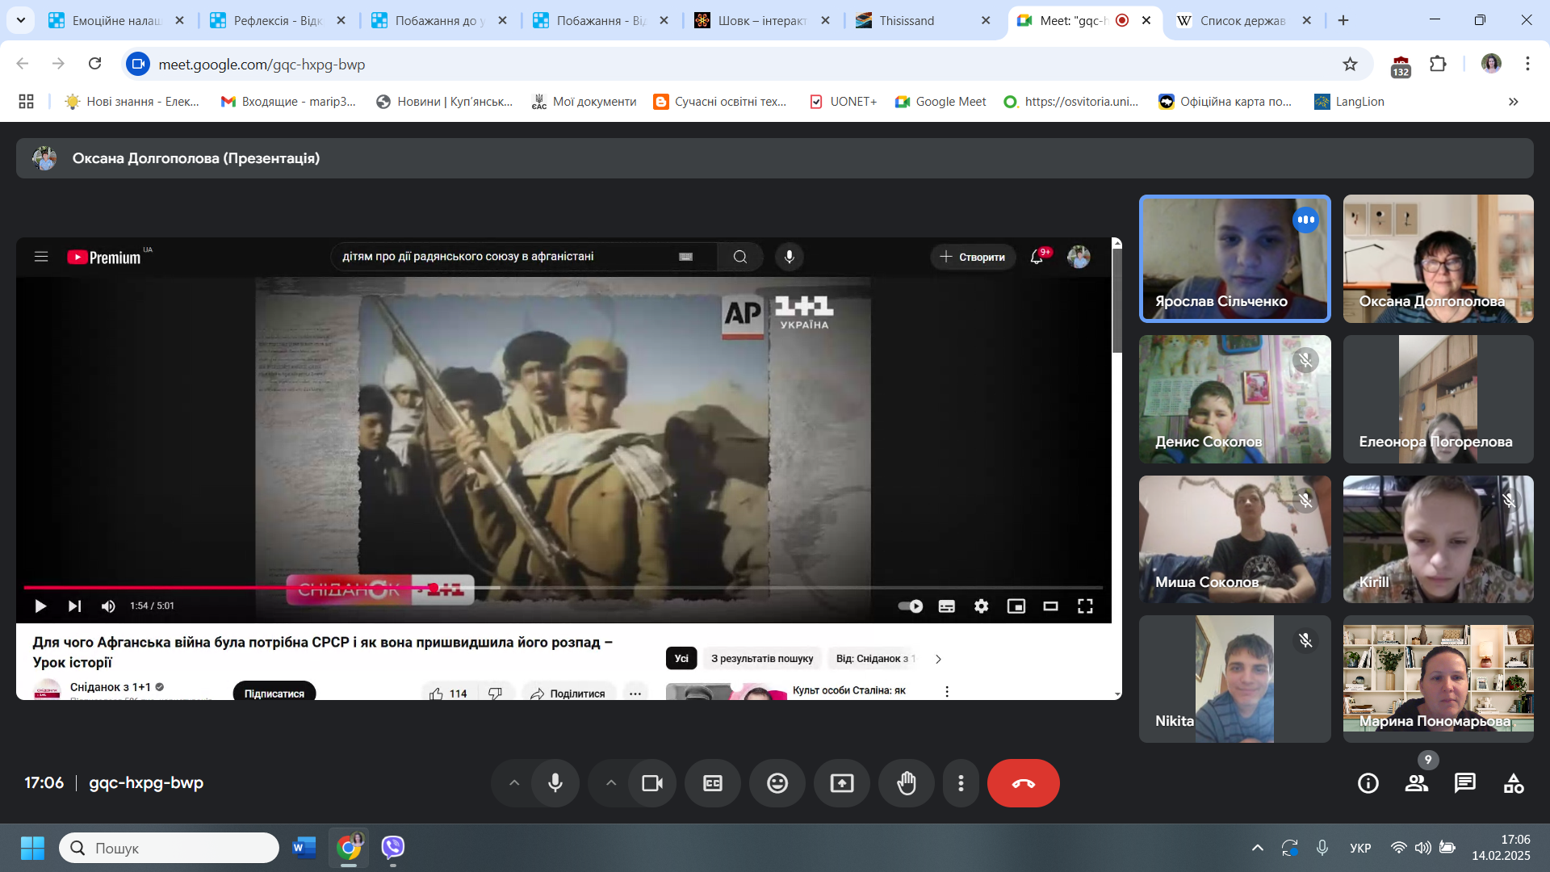
Task: Toggle YouTube theater mode
Action: (1051, 606)
